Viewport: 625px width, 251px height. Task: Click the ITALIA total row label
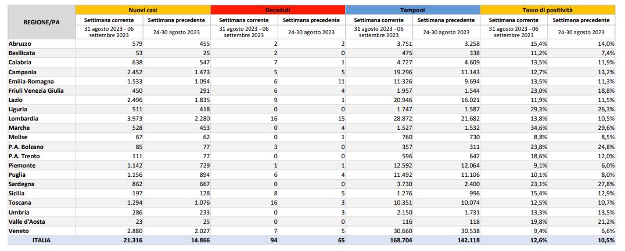point(41,241)
